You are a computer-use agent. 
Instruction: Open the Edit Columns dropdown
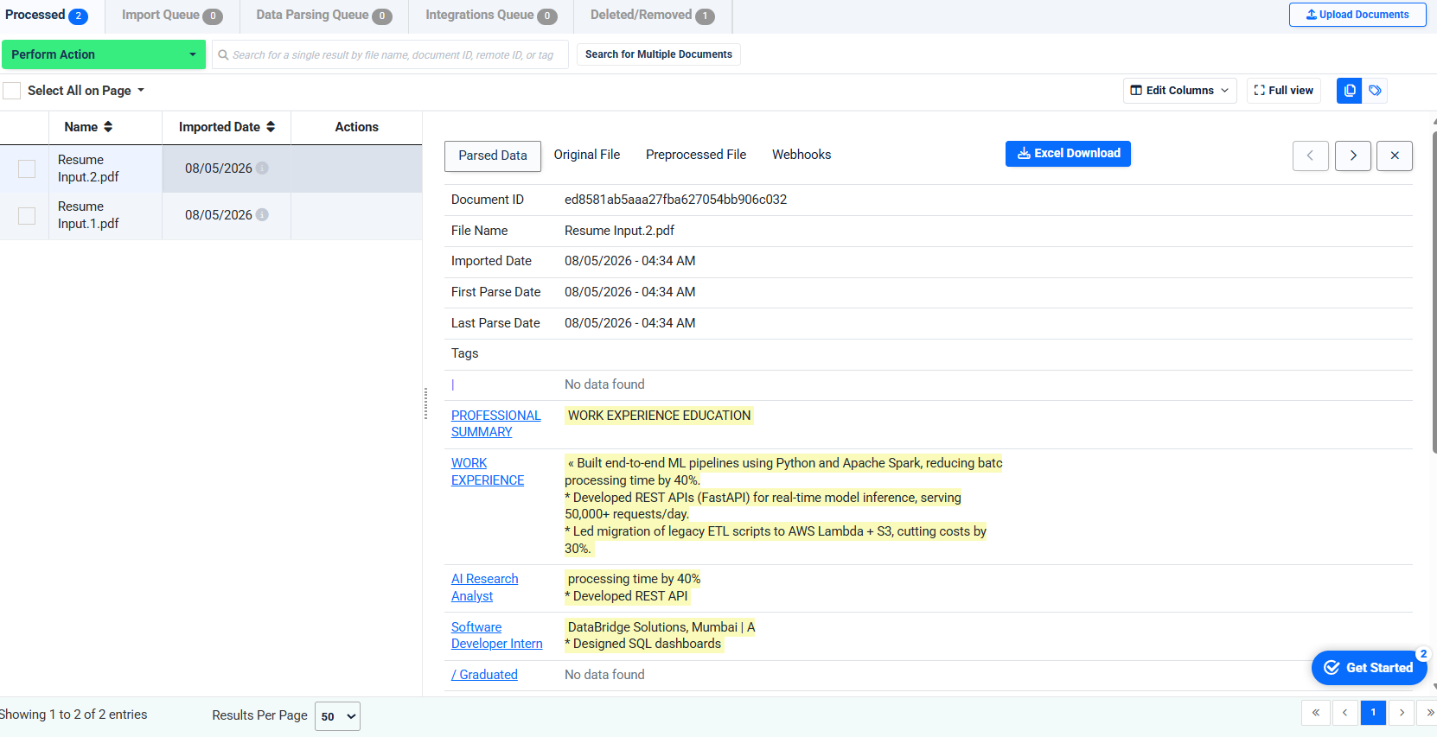[1179, 91]
